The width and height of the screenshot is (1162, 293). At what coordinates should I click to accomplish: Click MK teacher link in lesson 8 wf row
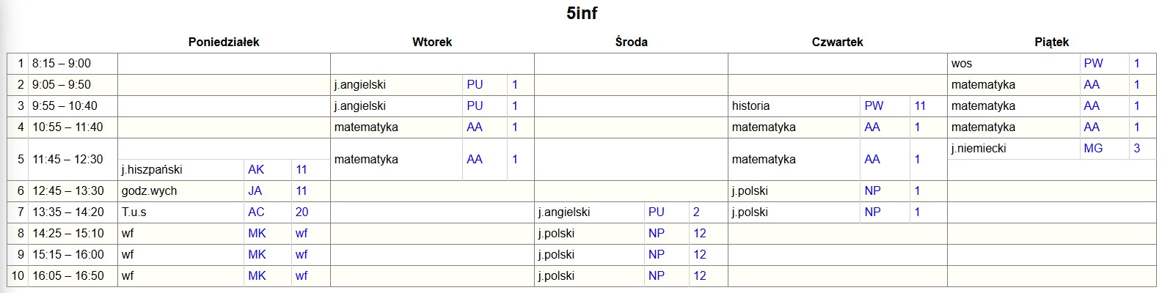[x=257, y=234]
